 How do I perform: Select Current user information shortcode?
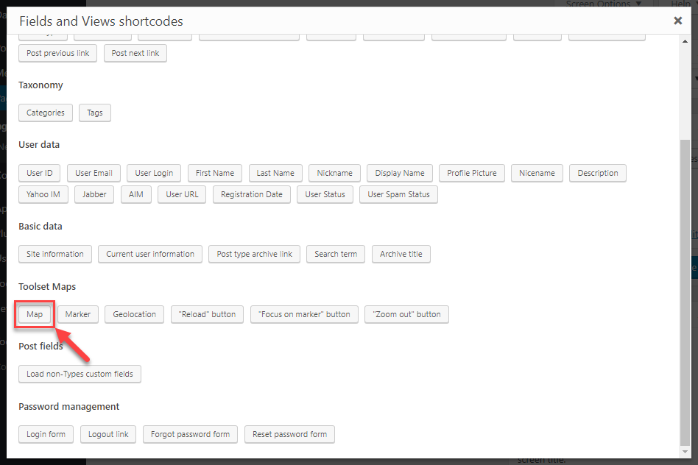pyautogui.click(x=150, y=254)
